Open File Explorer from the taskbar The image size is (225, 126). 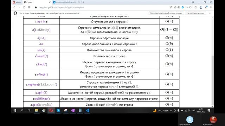tap(37, 111)
